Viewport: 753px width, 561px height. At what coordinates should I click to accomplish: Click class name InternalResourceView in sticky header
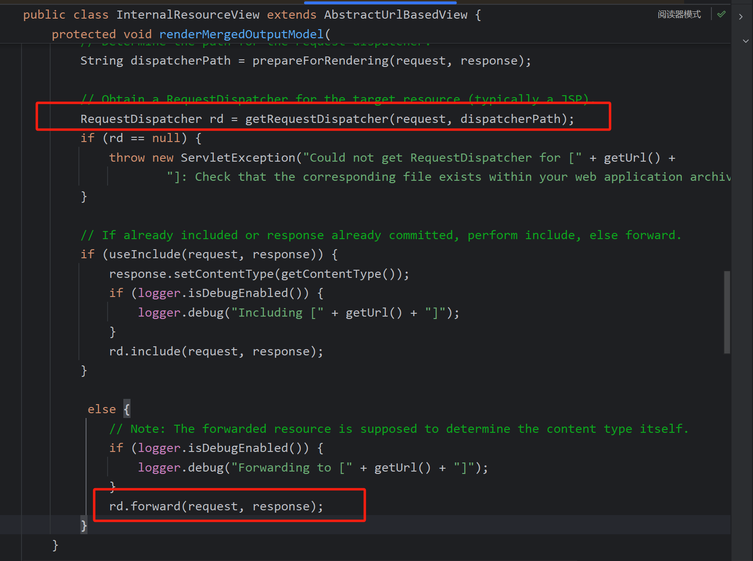(x=188, y=15)
